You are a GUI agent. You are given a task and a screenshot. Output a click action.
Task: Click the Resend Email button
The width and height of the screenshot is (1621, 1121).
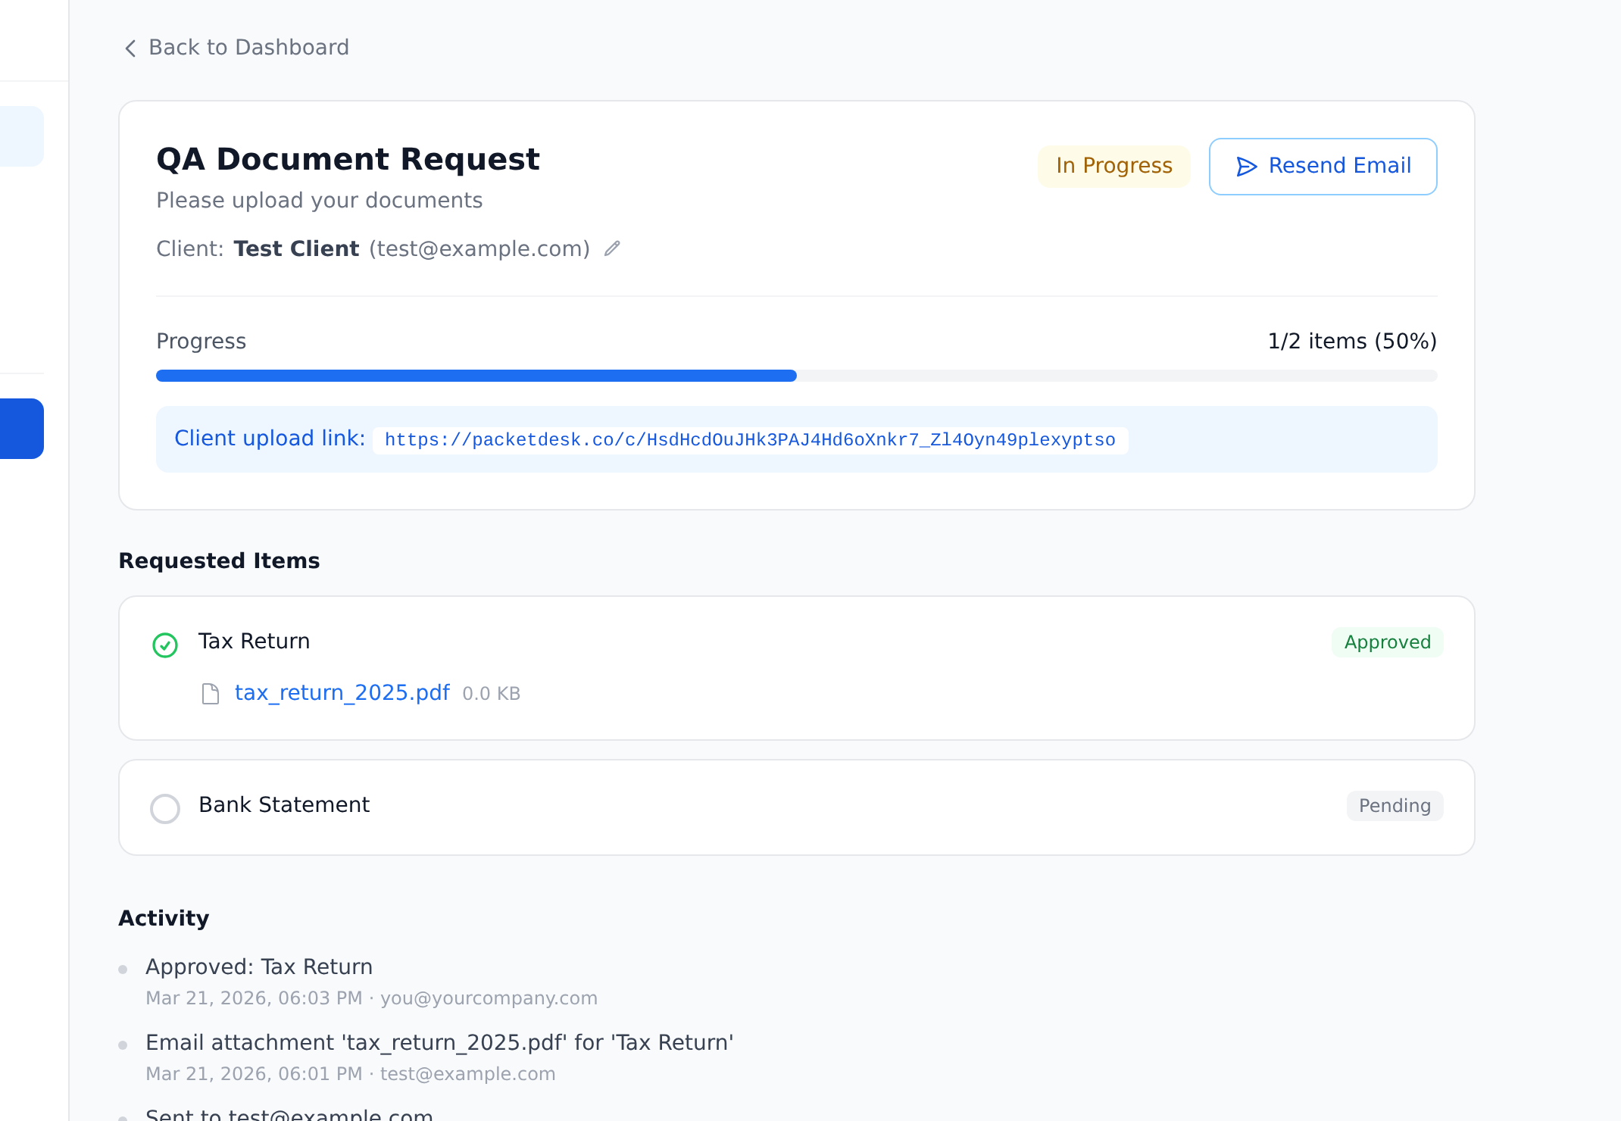pyautogui.click(x=1323, y=167)
